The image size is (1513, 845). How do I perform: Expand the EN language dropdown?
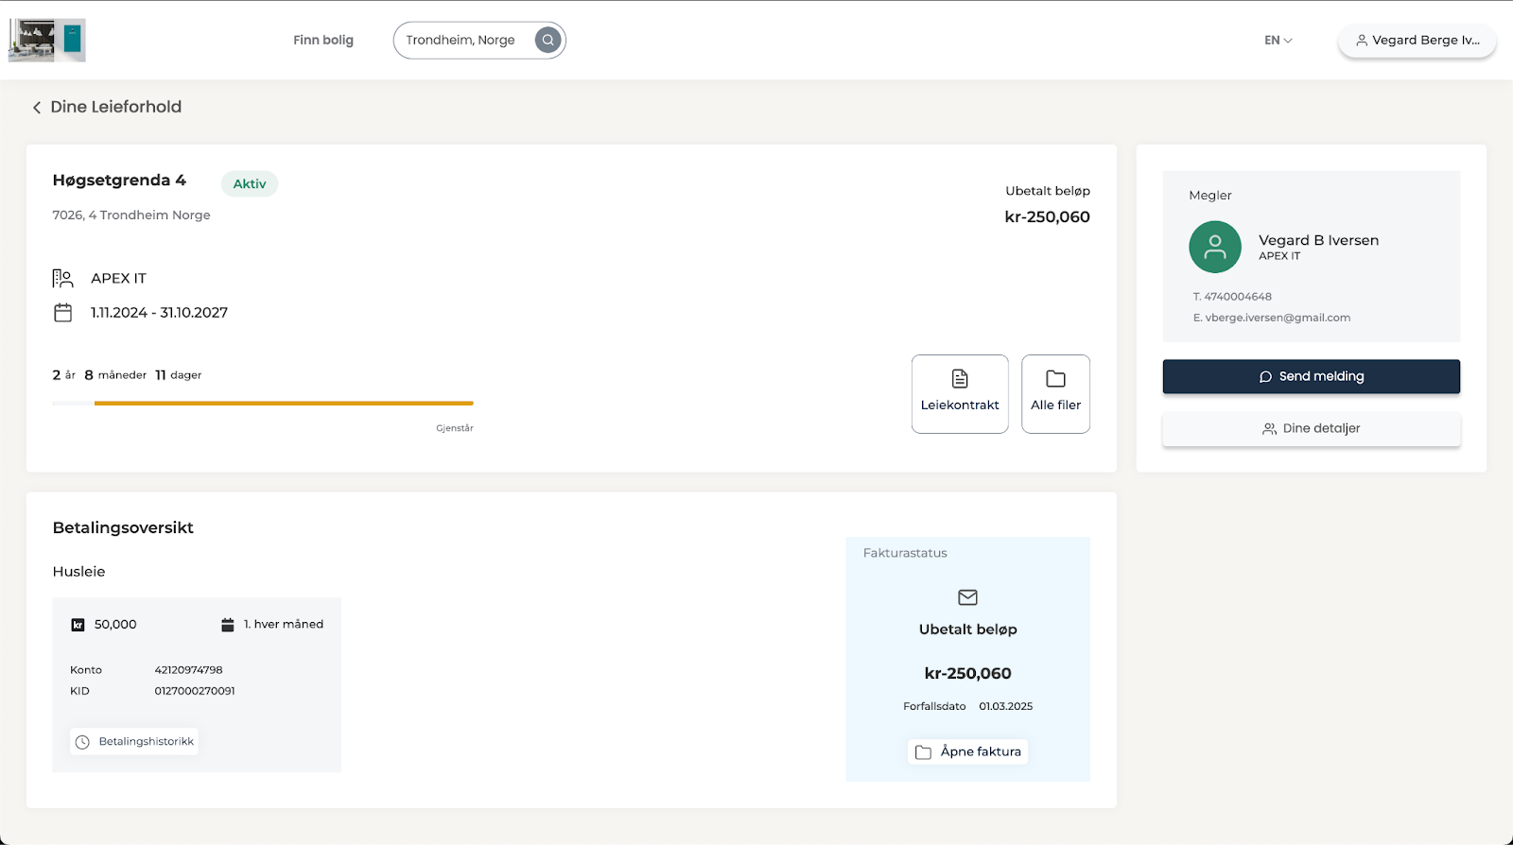pos(1278,41)
